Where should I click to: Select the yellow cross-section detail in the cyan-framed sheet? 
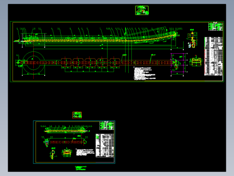pyautogui.click(x=67, y=153)
